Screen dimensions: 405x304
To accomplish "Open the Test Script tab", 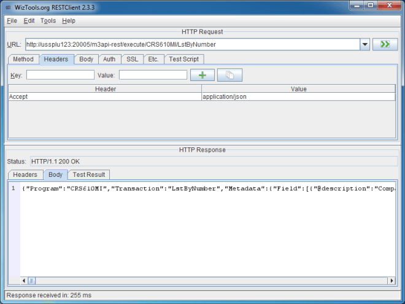I will click(x=184, y=60).
